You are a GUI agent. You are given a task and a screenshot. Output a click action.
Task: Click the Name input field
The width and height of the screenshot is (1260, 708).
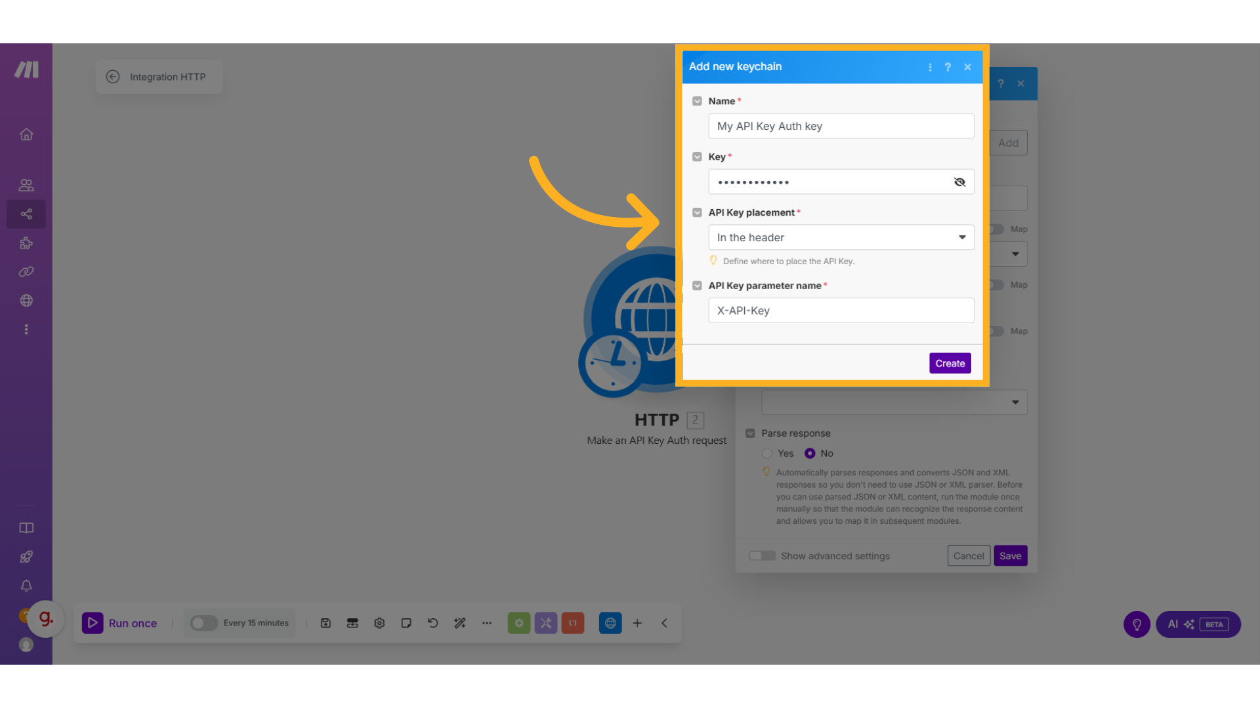point(841,126)
